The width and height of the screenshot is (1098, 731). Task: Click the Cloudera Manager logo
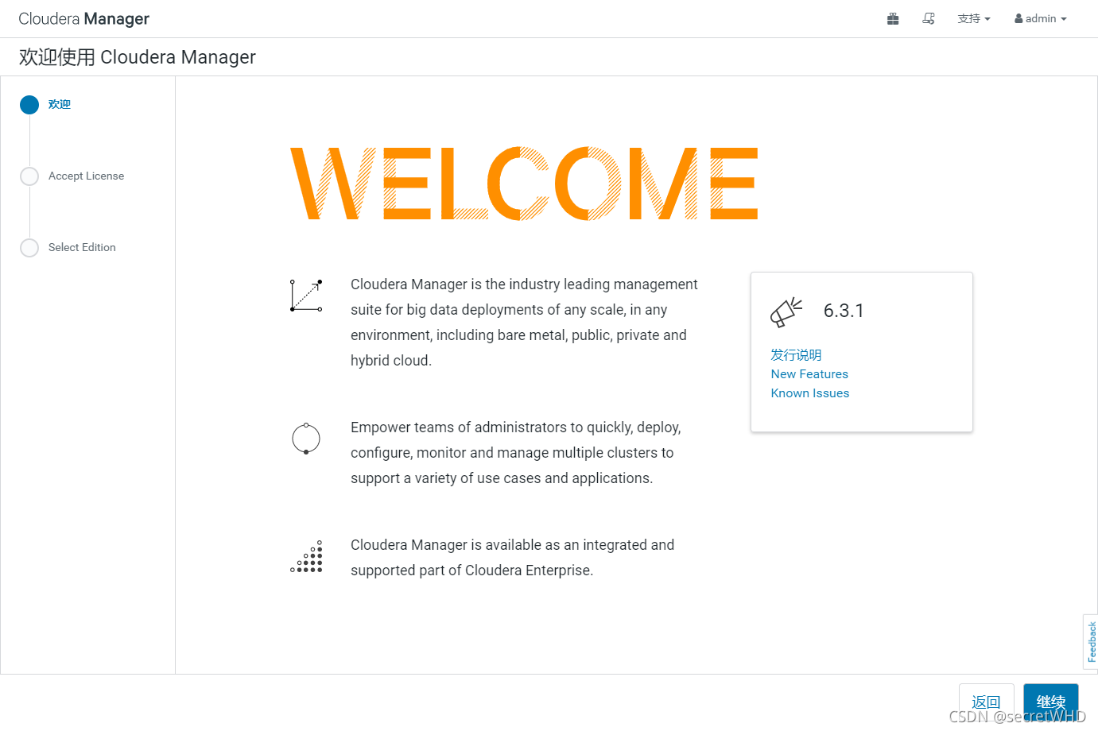(x=83, y=18)
